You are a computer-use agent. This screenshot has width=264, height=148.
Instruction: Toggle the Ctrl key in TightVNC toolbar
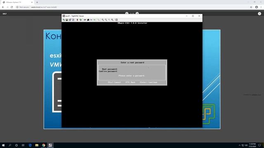tap(91, 20)
